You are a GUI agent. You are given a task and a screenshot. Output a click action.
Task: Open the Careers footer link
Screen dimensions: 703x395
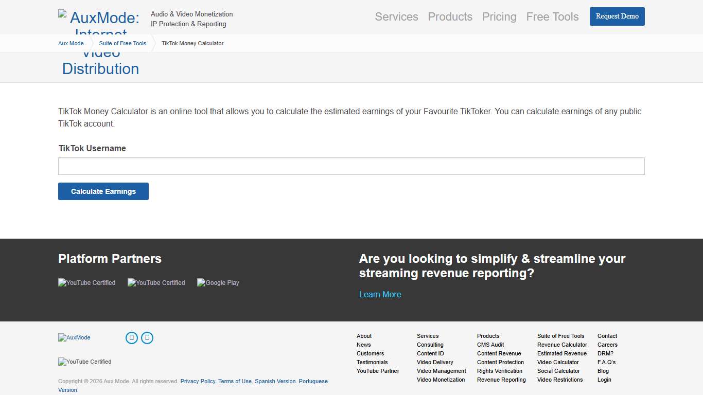pyautogui.click(x=607, y=345)
